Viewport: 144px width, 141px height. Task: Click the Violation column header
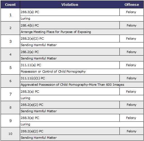[x=70, y=4]
